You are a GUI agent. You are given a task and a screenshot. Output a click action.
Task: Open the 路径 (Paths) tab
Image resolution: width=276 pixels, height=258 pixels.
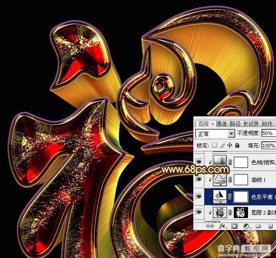(x=236, y=124)
